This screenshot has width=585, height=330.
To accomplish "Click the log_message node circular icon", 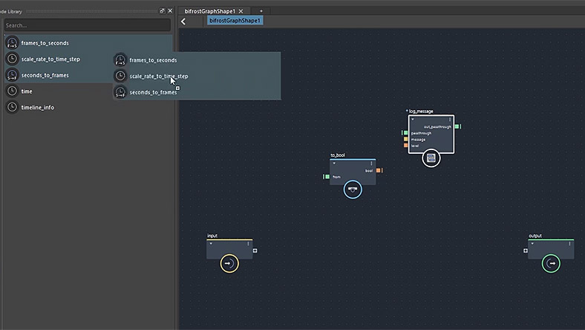I will (431, 158).
